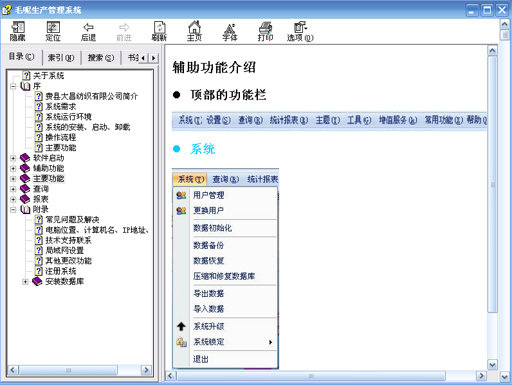Screen dimensions: 512x385
Task: Expand the 查询 tree node
Action: 13,189
